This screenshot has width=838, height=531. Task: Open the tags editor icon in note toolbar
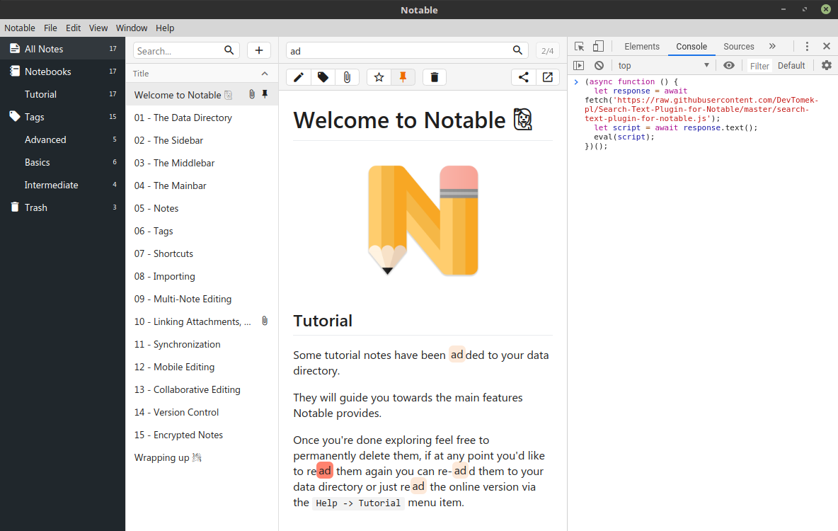[x=323, y=78]
